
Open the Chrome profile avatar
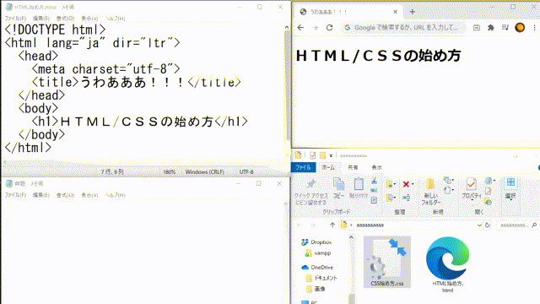coord(520,28)
